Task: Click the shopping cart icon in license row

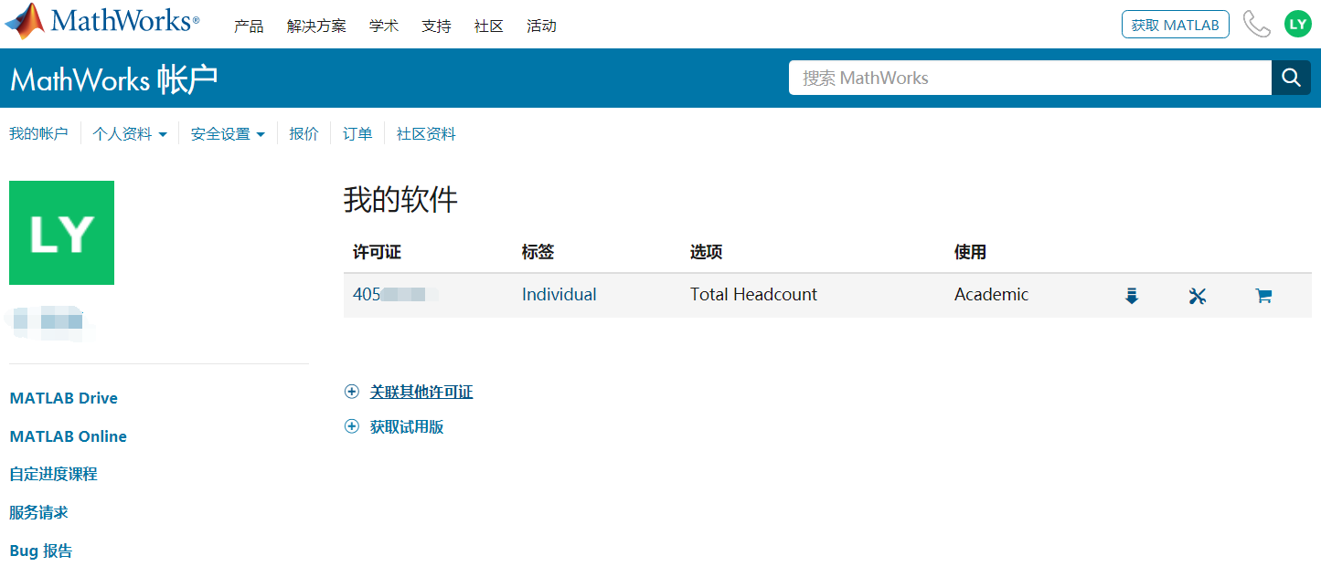Action: pos(1263,296)
